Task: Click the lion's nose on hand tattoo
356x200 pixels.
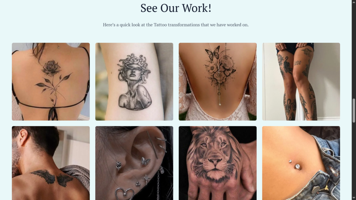Action: pyautogui.click(x=215, y=161)
